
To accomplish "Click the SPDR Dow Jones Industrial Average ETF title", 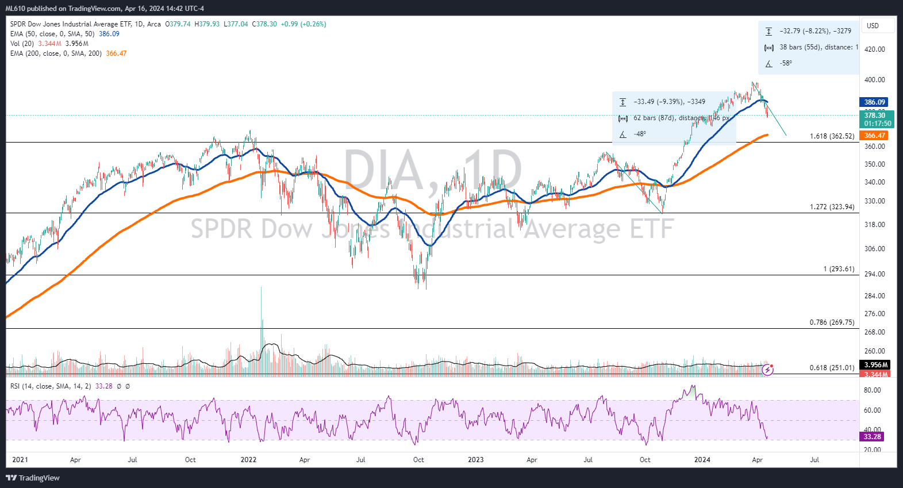I will [71, 24].
